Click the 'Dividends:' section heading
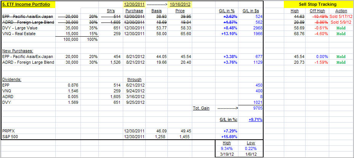The image size is (354, 158). (11, 79)
